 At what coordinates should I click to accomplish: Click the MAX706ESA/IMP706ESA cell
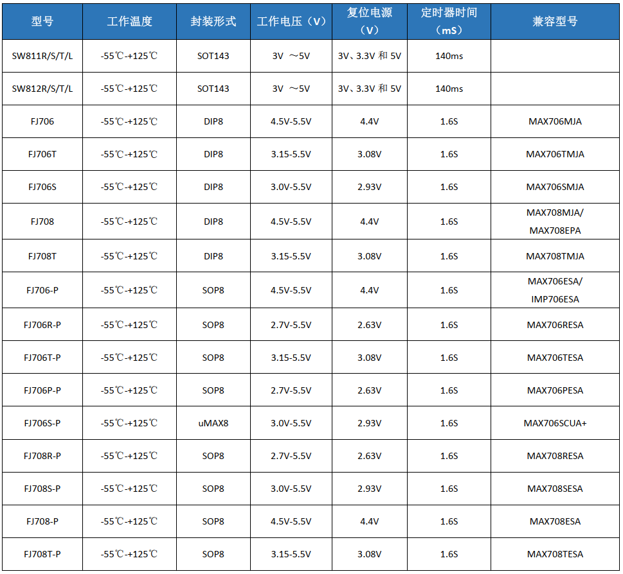[555, 290]
